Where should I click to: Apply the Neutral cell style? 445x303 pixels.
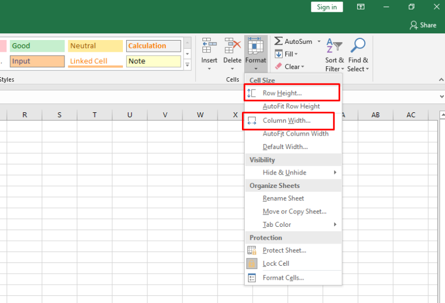[95, 46]
